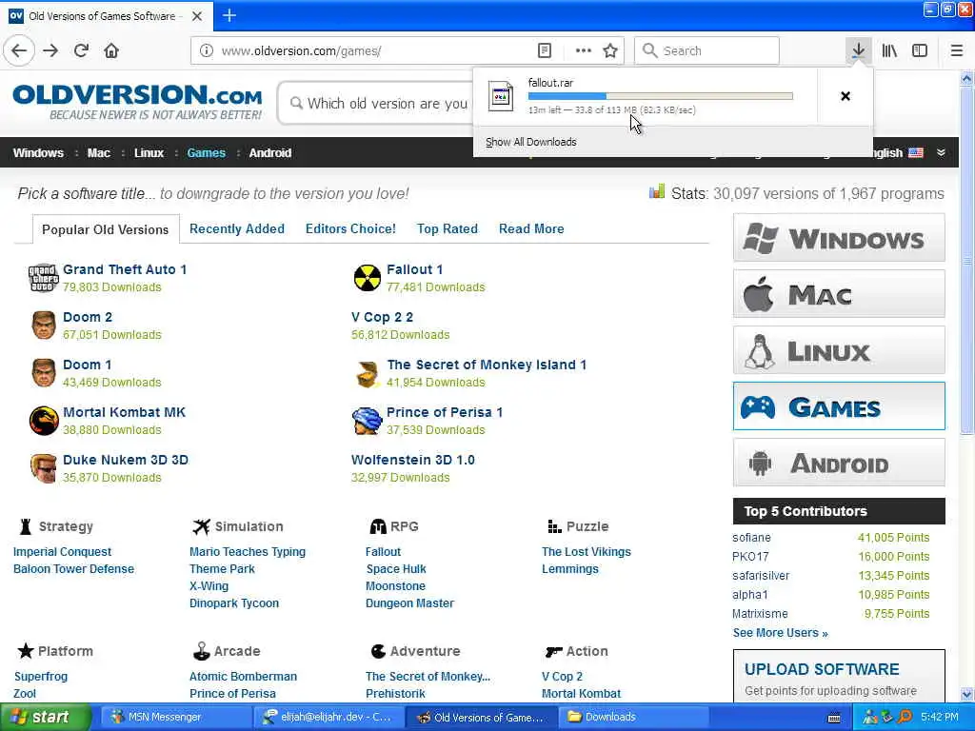The height and width of the screenshot is (731, 975).
Task: Click the Simulation airplane category icon
Action: [201, 527]
